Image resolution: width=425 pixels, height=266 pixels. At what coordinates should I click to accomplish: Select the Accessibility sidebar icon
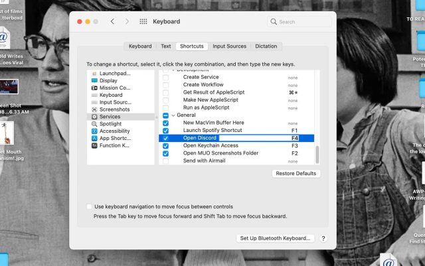click(x=94, y=131)
